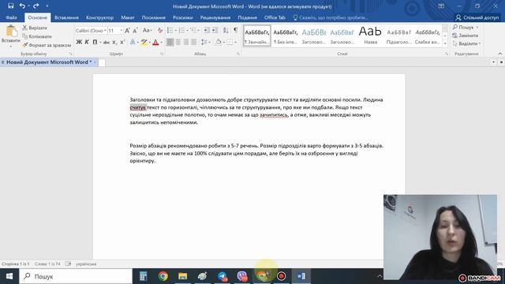The image size is (505, 284).
Task: Clear all formatting with the eraser icon
Action: pyautogui.click(x=160, y=31)
